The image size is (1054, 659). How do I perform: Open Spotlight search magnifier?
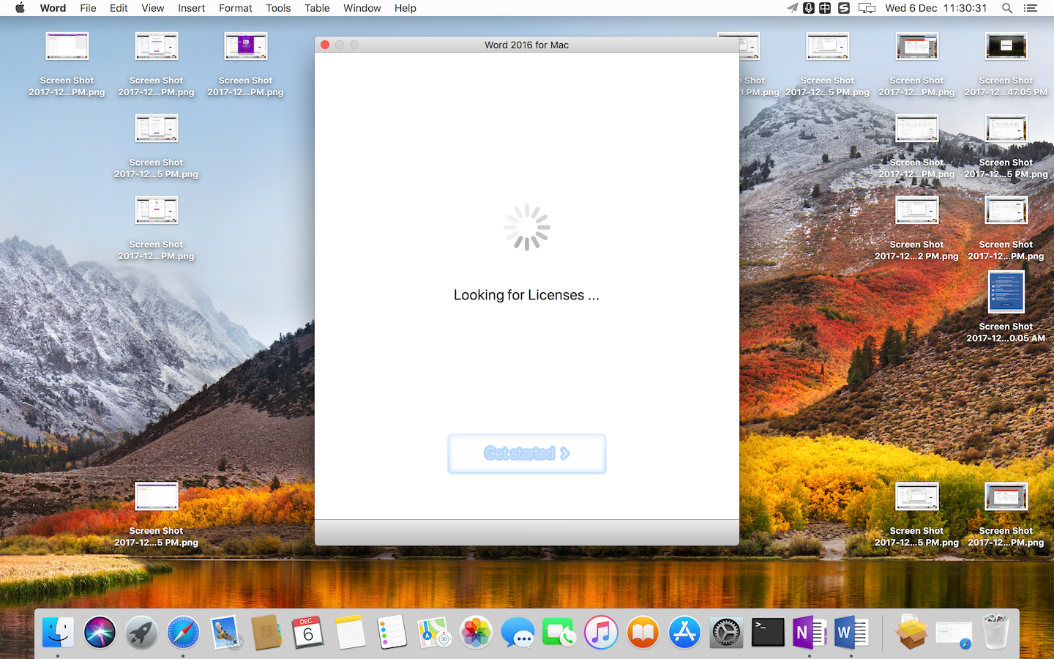pyautogui.click(x=1007, y=8)
